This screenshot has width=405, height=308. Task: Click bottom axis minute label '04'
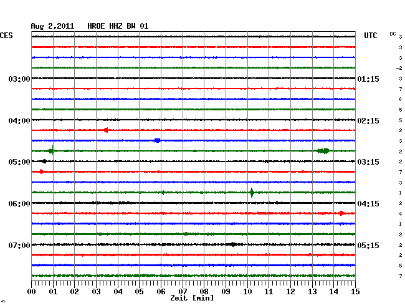point(118,292)
